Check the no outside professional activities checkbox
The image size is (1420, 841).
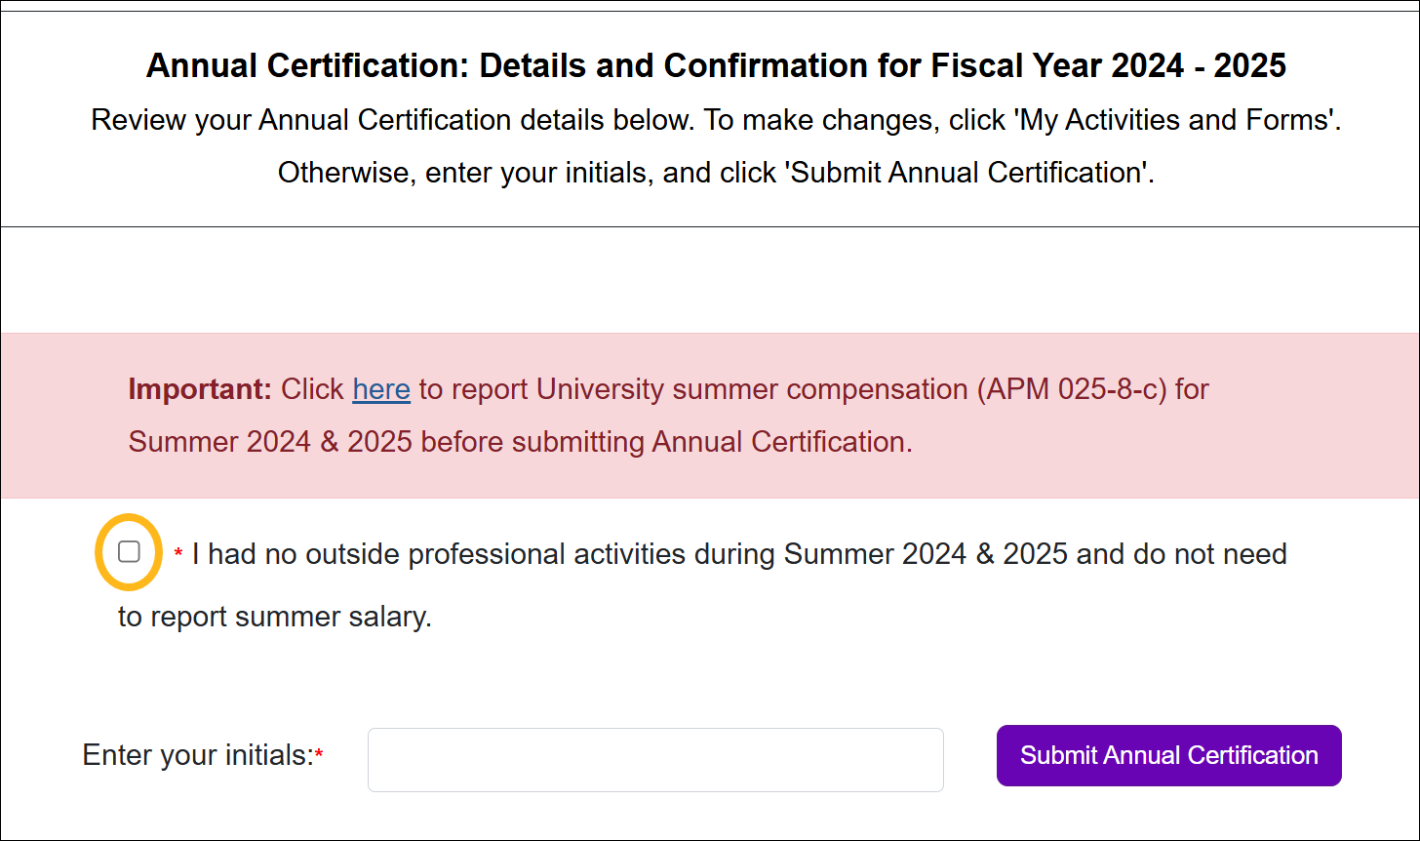coord(129,552)
